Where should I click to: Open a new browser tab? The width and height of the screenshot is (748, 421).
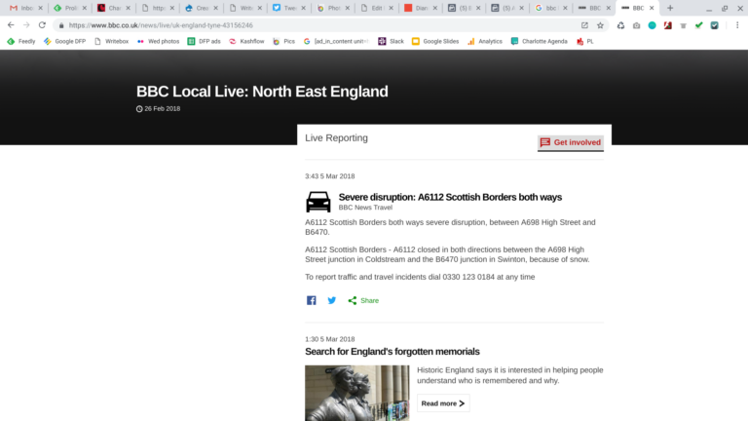coord(670,8)
